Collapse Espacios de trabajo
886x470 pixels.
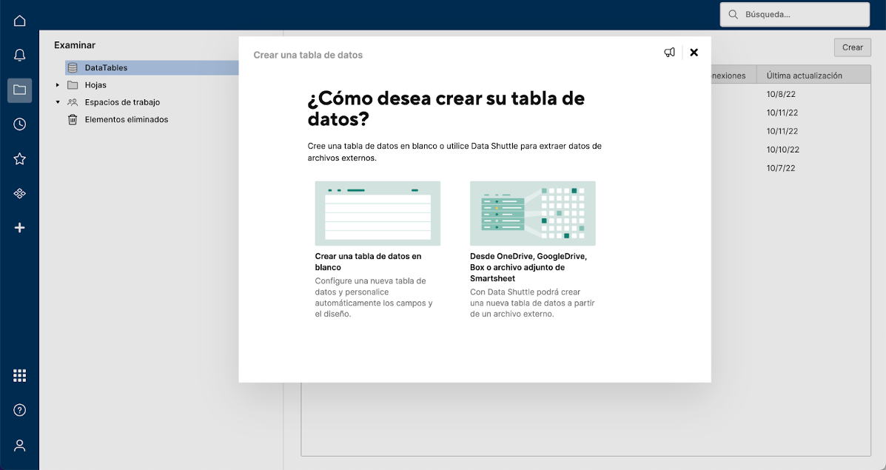(x=58, y=102)
